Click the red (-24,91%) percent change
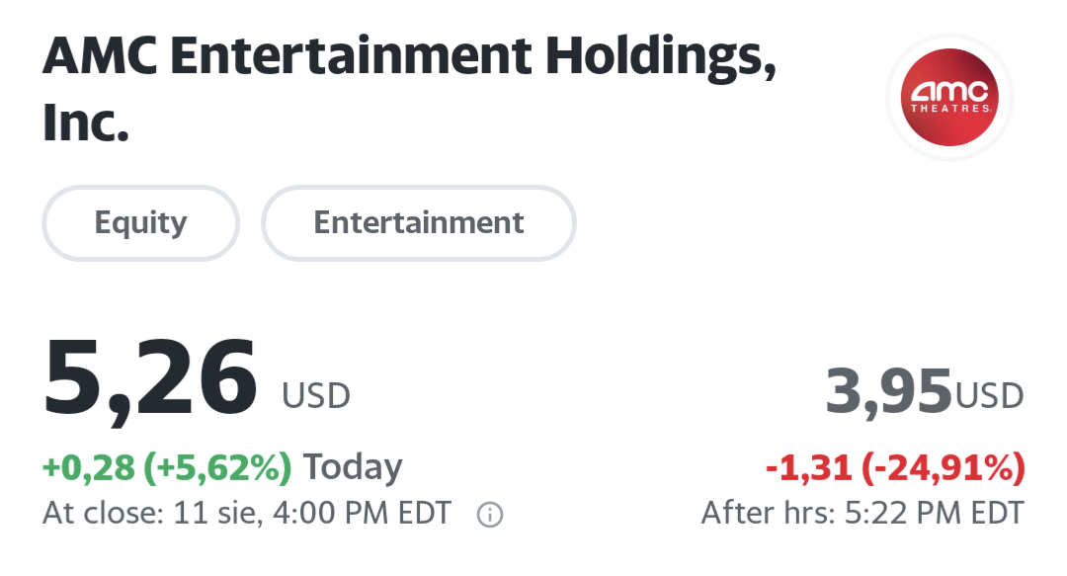The width and height of the screenshot is (1067, 576). [944, 468]
